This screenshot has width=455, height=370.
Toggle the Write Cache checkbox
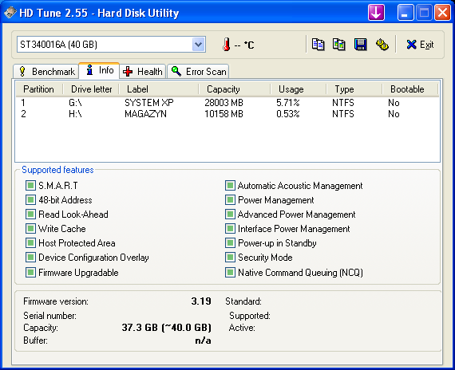coord(30,229)
